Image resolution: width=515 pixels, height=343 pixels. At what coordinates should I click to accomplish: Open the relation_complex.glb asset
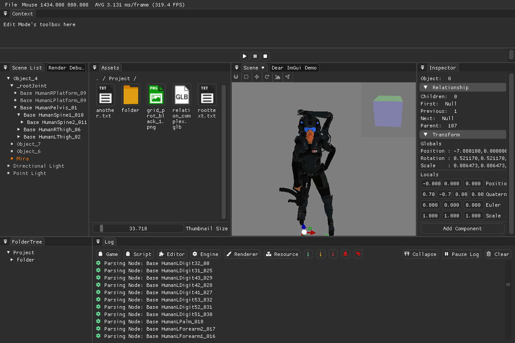tap(182, 95)
